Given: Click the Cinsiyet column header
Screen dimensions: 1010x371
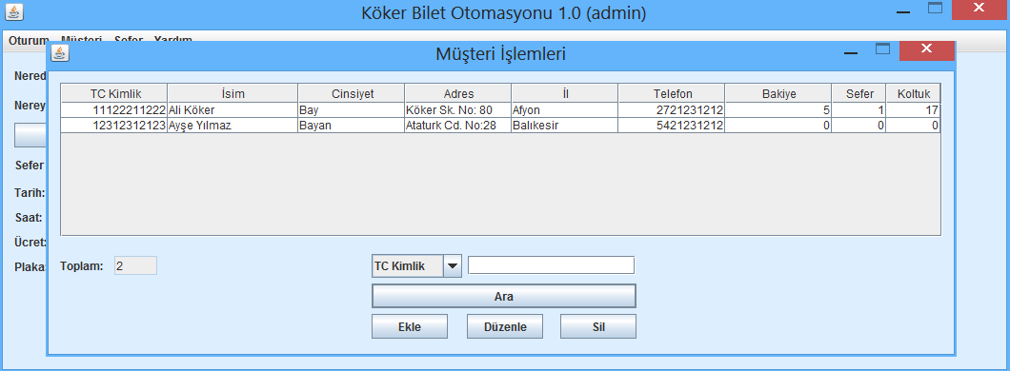Looking at the screenshot, I should (x=351, y=93).
